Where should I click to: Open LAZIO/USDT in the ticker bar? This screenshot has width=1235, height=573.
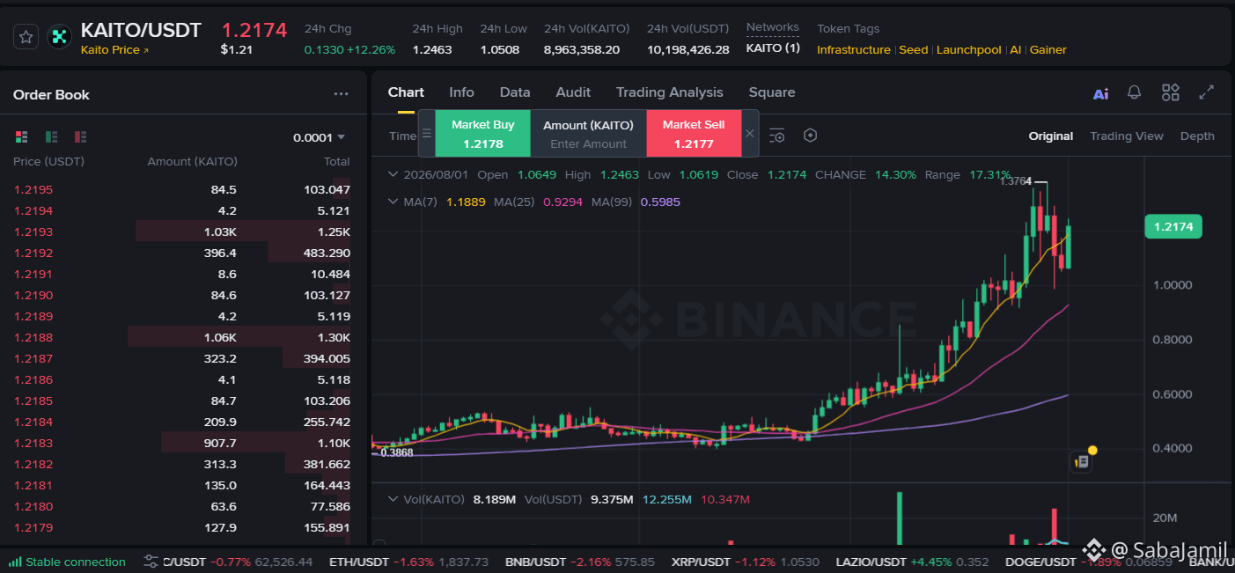912,562
